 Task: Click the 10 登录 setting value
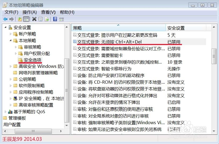[175, 62]
